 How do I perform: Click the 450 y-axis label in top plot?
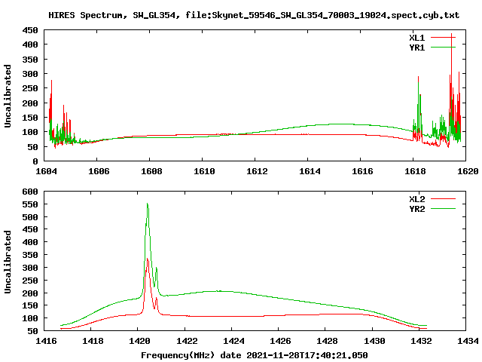point(30,30)
